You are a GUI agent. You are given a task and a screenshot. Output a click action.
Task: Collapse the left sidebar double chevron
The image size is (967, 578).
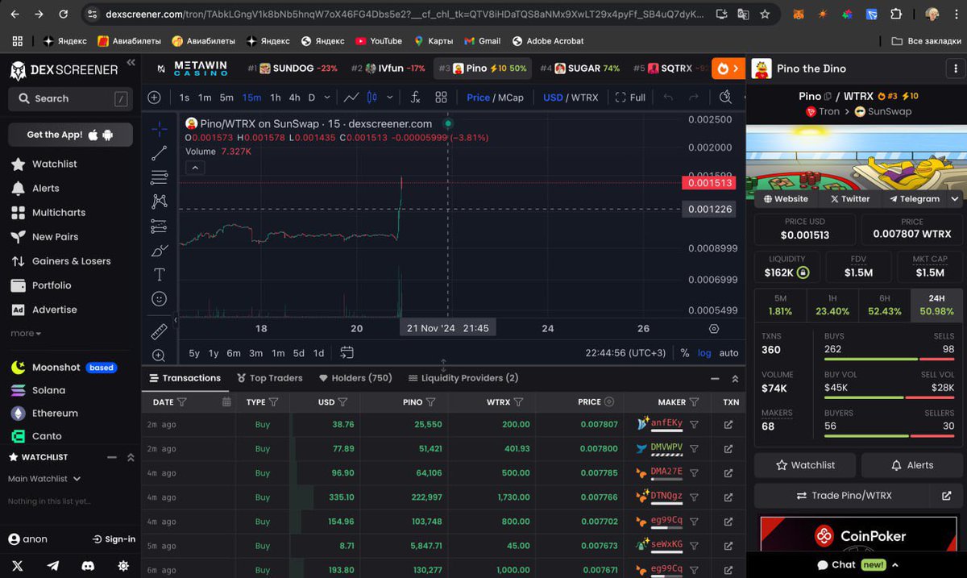(x=131, y=62)
